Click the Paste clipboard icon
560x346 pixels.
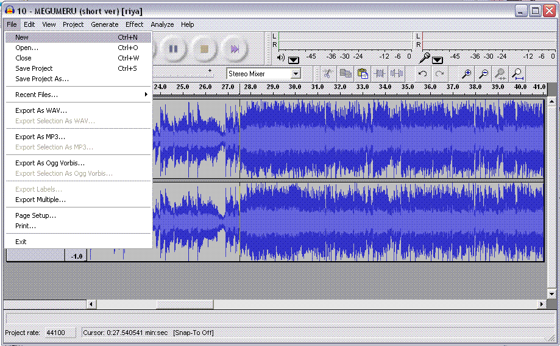tap(363, 74)
